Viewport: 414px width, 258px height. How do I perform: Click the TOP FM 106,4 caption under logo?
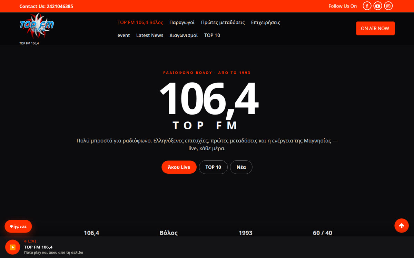(29, 43)
